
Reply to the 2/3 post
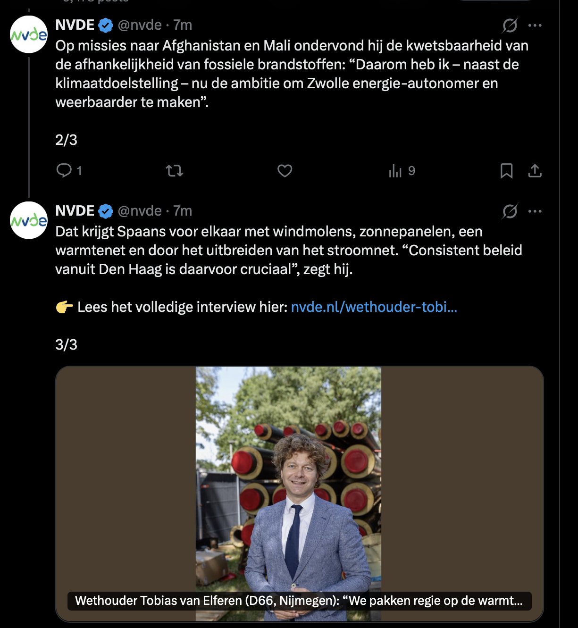click(x=64, y=170)
